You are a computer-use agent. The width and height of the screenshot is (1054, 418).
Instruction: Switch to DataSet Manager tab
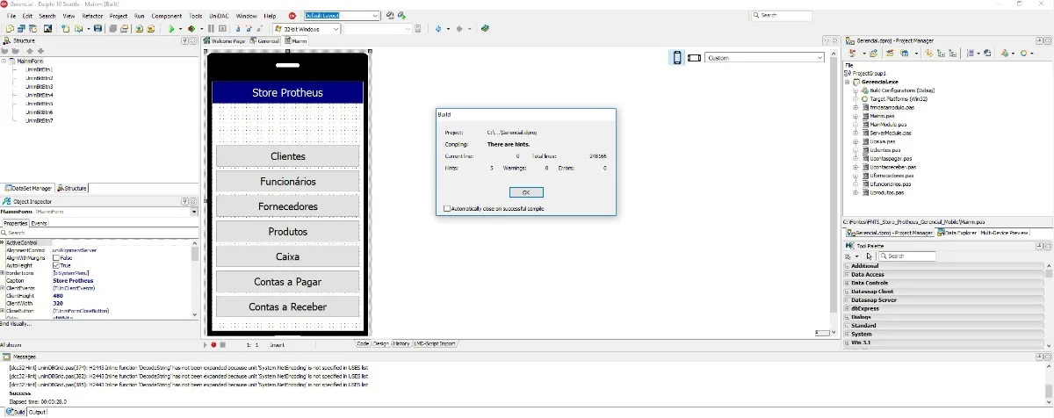pos(28,188)
